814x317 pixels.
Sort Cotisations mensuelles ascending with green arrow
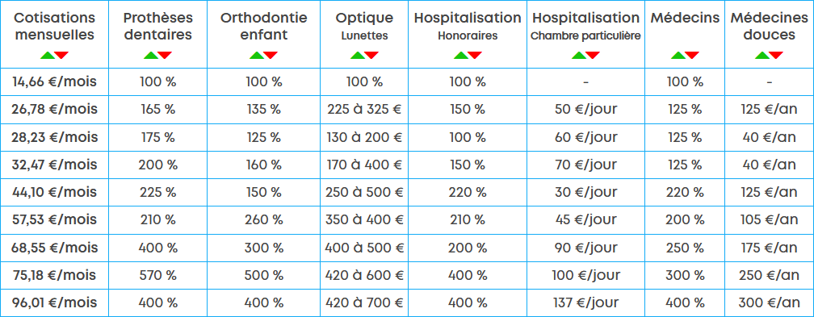coord(47,55)
